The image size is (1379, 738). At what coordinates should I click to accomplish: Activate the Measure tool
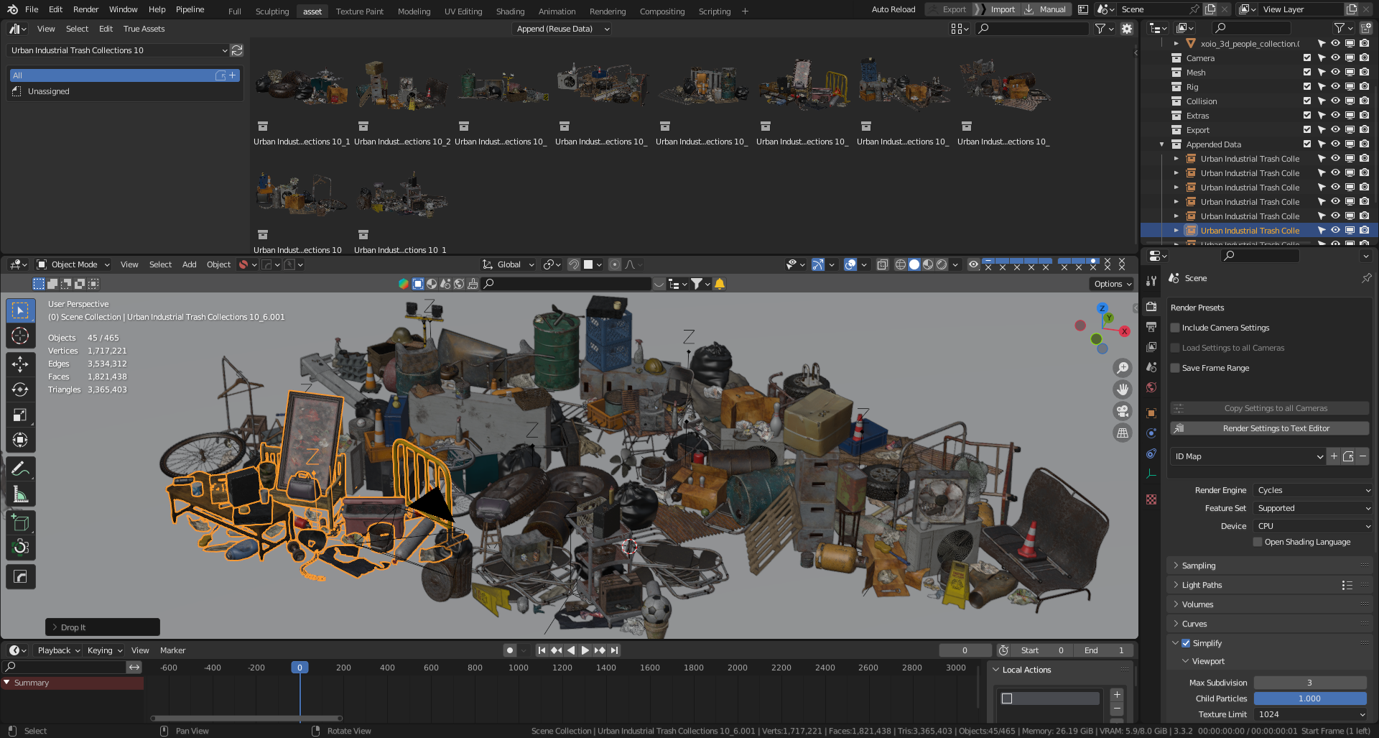point(20,494)
